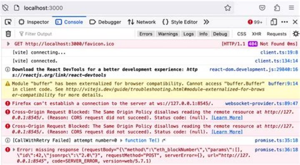This screenshot has height=165, width=300.
Task: Open react-dom.development.js:29840:16 source link
Action: [254, 69]
